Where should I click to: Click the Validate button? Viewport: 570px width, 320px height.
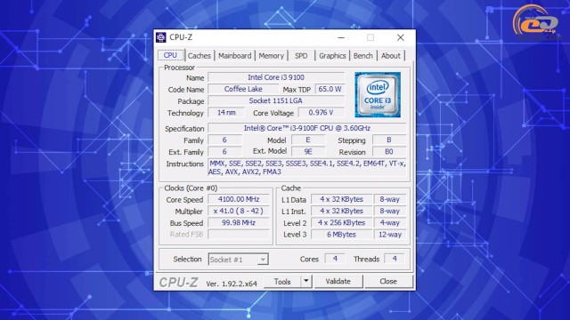click(x=338, y=281)
